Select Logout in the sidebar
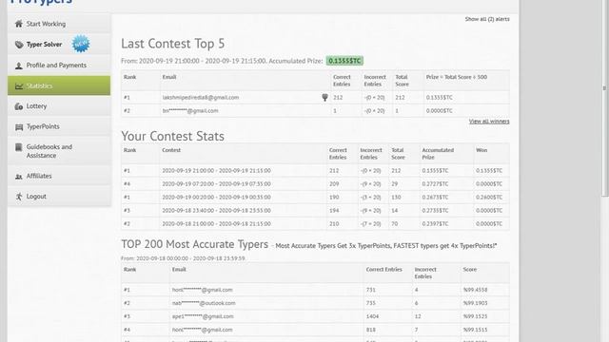The height and width of the screenshot is (342, 609). pos(59,197)
